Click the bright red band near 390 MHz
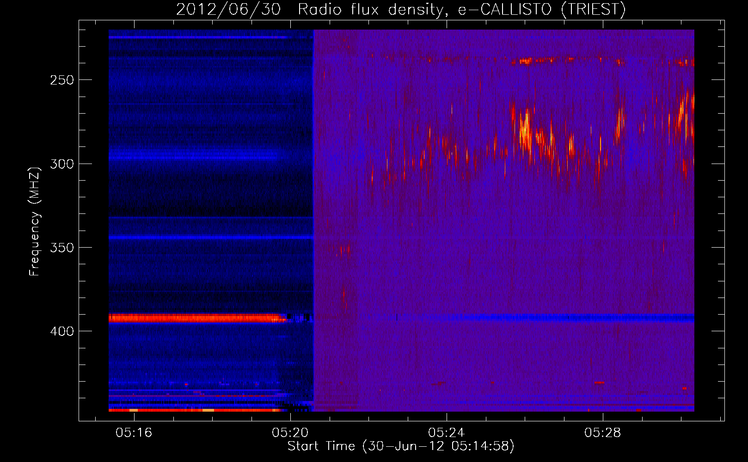The image size is (748, 462). (x=197, y=318)
